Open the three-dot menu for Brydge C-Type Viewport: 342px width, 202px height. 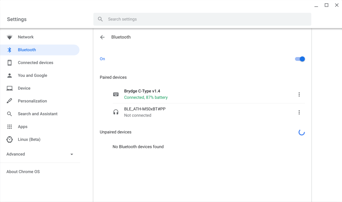click(299, 94)
